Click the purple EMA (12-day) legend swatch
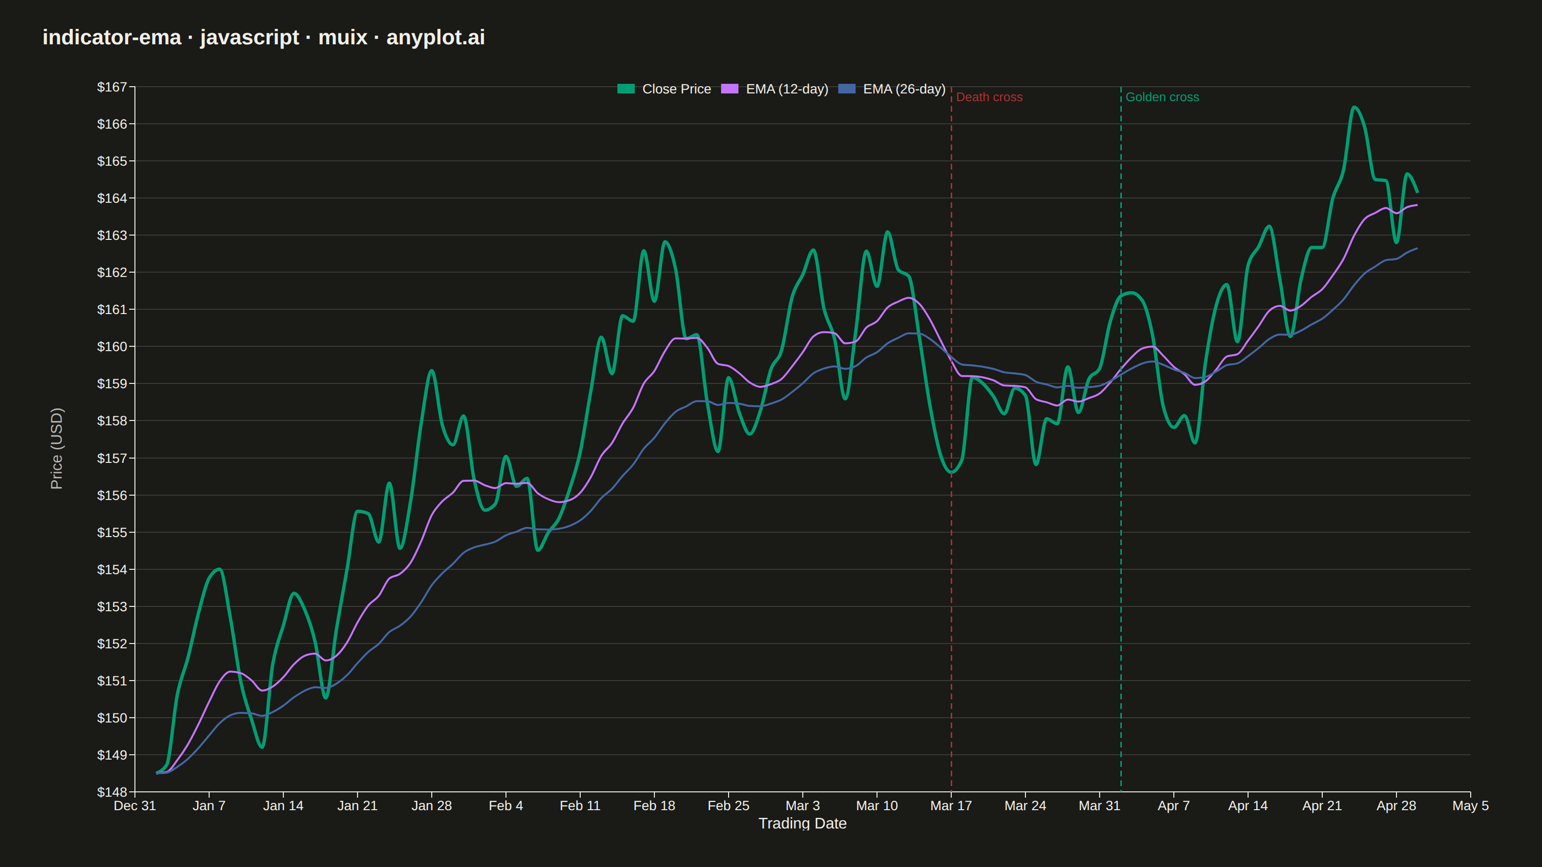1542x867 pixels. point(729,89)
